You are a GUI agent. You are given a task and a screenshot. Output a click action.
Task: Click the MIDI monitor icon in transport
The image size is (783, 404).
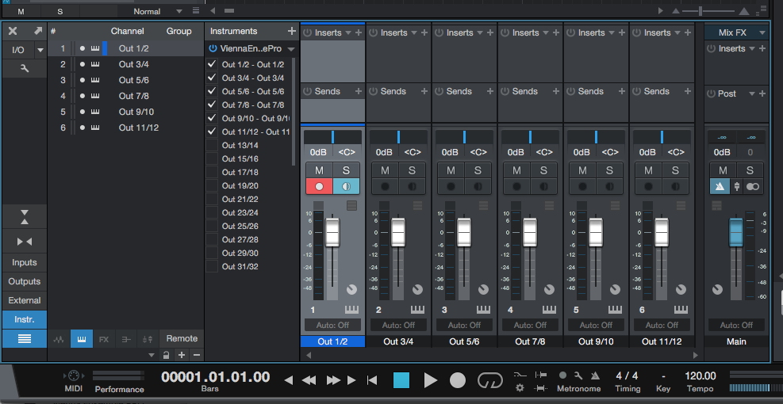point(74,375)
